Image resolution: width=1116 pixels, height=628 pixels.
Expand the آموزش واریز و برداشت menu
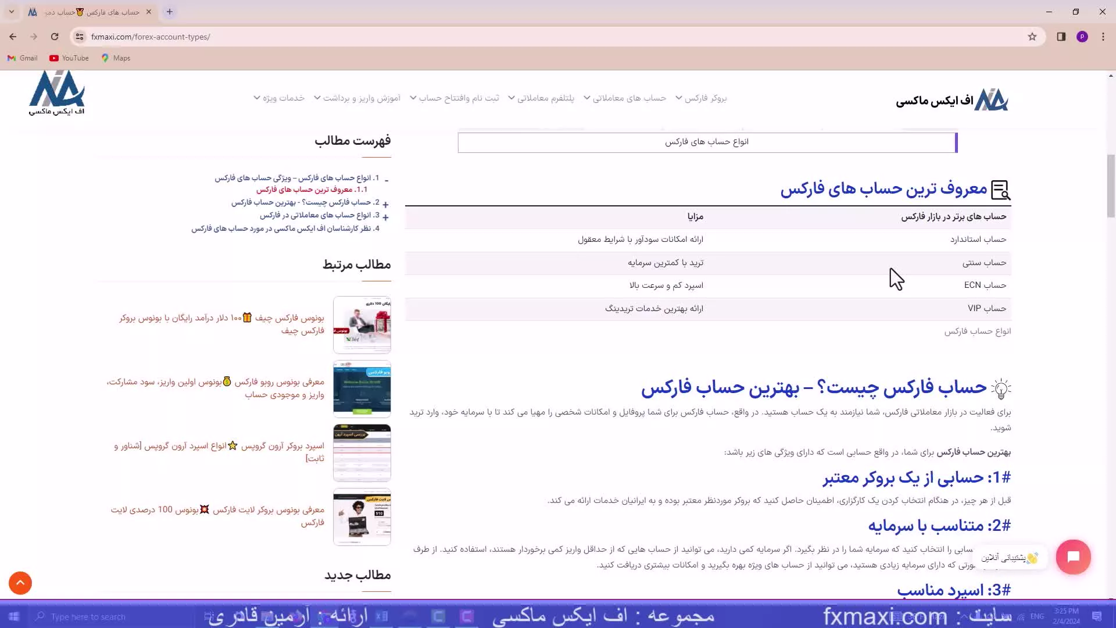point(357,98)
